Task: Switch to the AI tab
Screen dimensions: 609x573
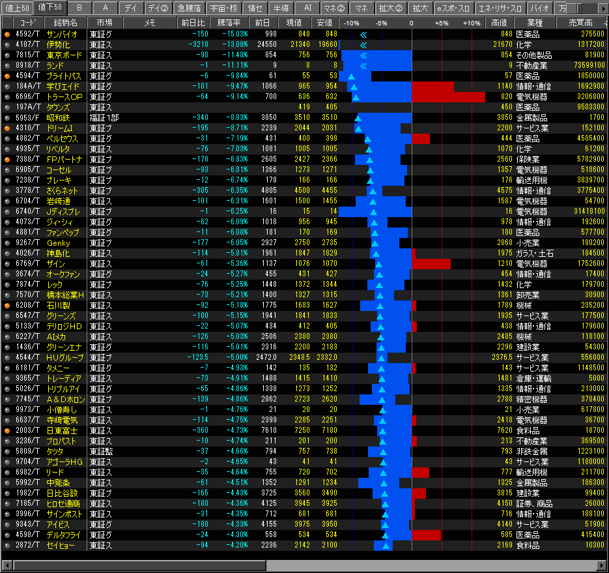Action: (x=307, y=8)
